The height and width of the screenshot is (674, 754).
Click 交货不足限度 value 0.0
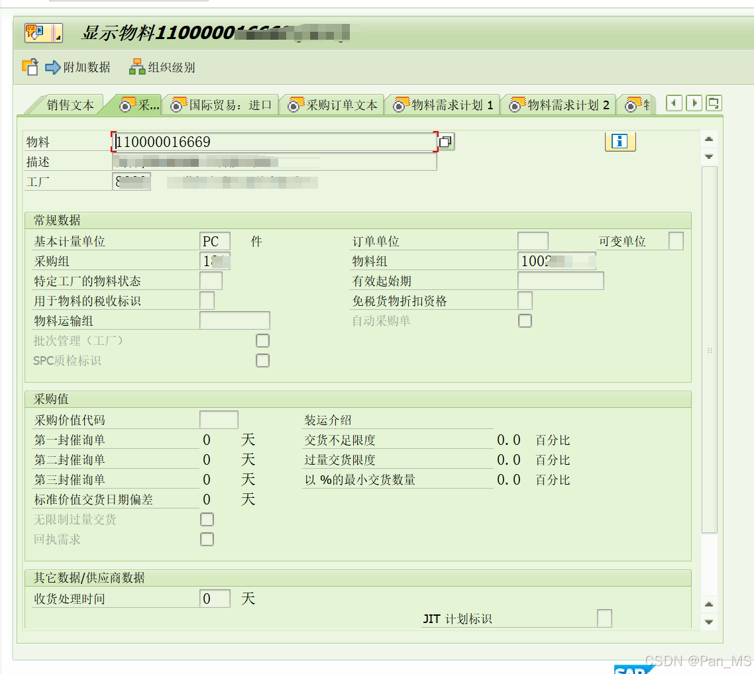point(509,440)
